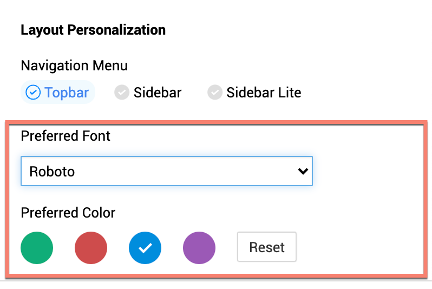Click empty space right of Reset button

tap(357, 248)
